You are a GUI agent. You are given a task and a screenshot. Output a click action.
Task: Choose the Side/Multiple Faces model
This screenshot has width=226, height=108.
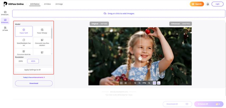24,43
